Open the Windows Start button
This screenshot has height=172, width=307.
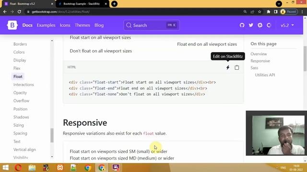5,168
